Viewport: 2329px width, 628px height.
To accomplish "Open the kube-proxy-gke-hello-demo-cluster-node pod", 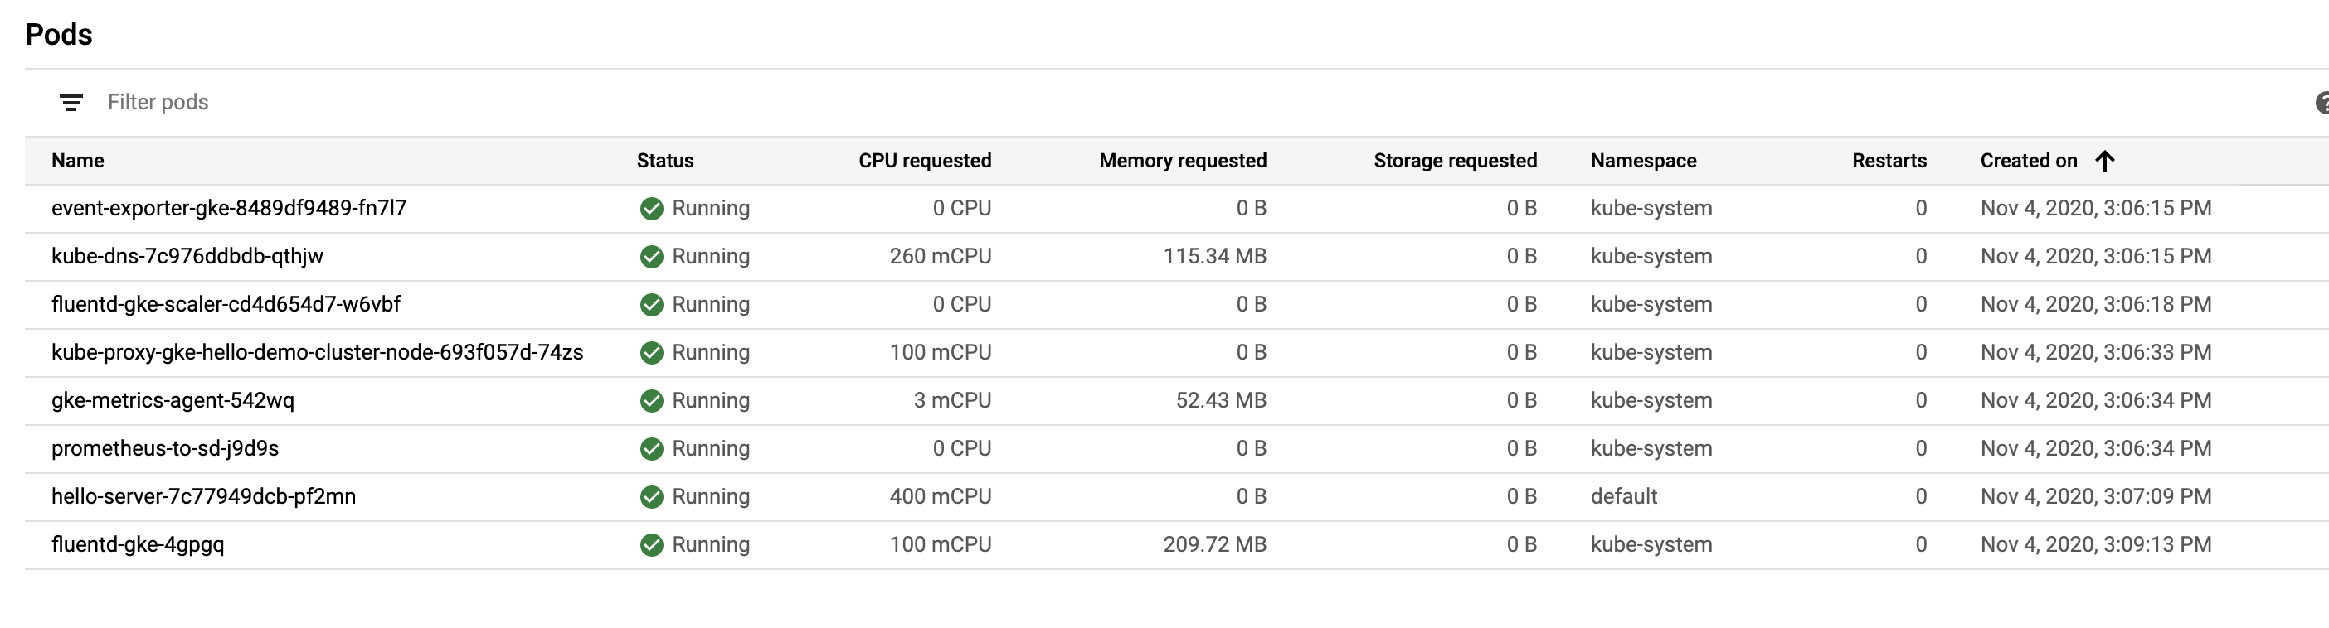I will 318,352.
